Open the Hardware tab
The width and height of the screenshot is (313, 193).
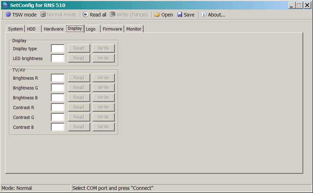(x=53, y=29)
